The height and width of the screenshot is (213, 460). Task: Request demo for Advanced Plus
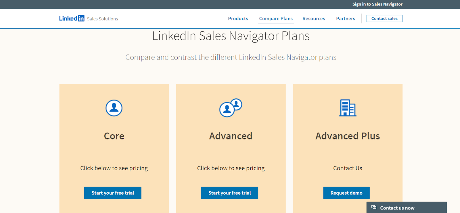pos(346,193)
